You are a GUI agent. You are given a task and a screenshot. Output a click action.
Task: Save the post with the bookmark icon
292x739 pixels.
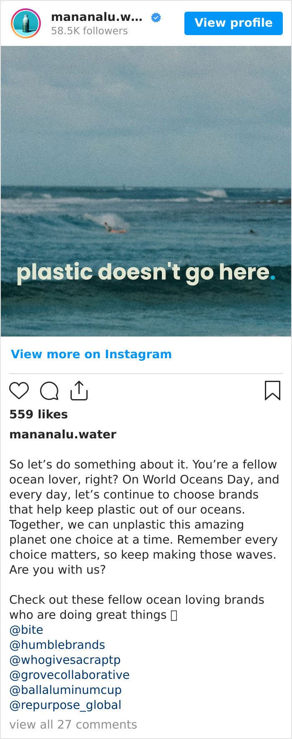[273, 391]
